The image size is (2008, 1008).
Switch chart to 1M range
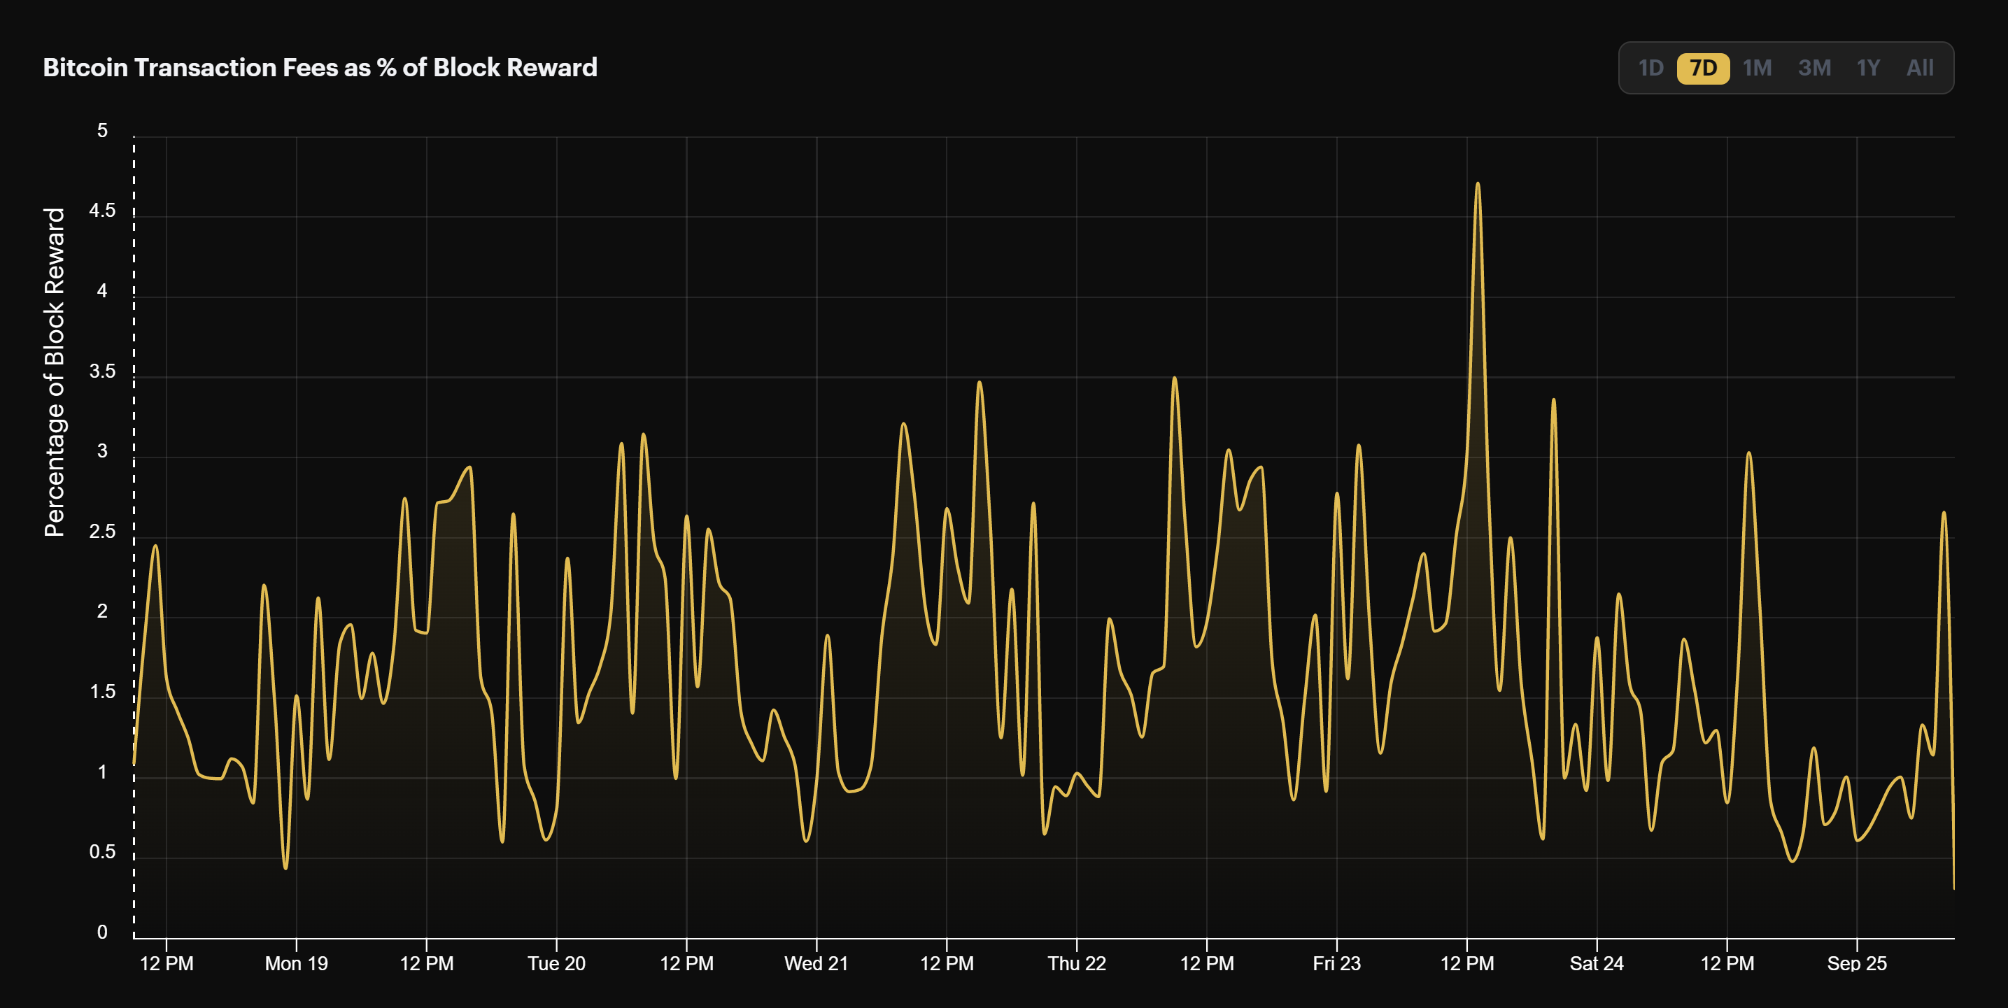(x=1757, y=68)
